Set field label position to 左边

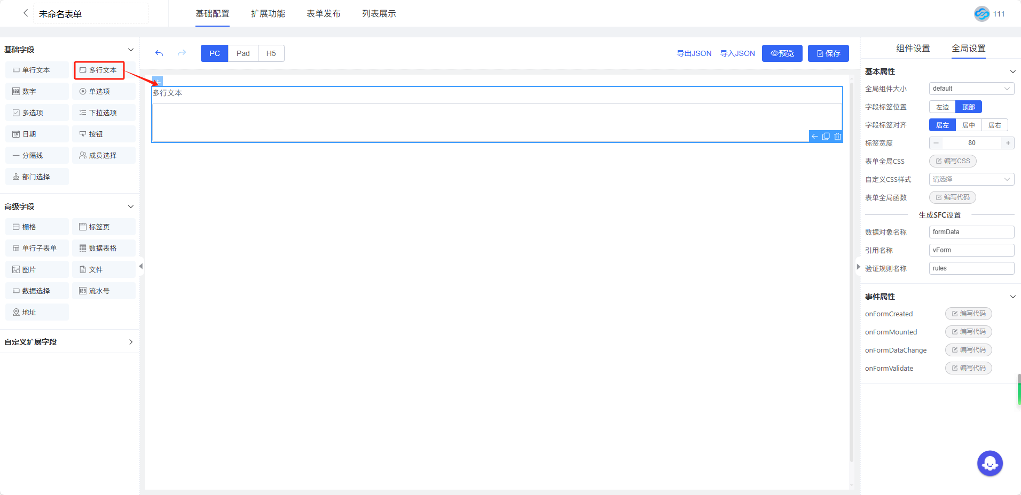coord(943,107)
